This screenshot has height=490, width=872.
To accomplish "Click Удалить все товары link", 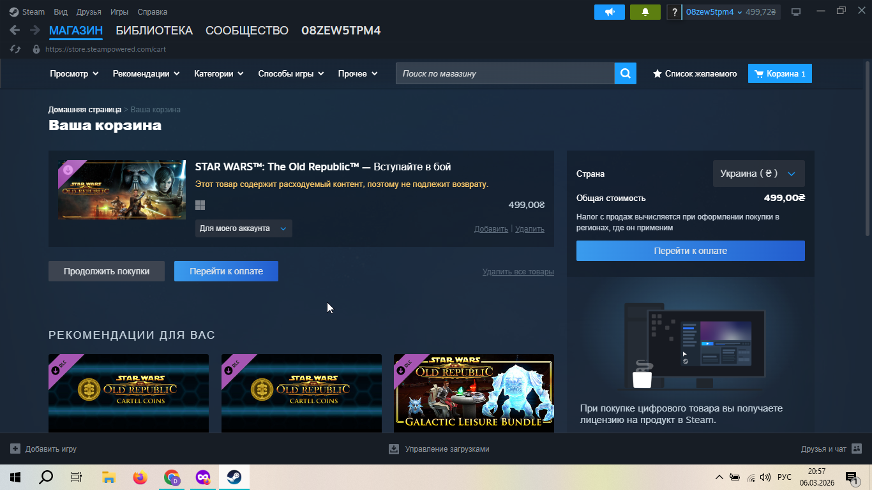I will tap(518, 272).
